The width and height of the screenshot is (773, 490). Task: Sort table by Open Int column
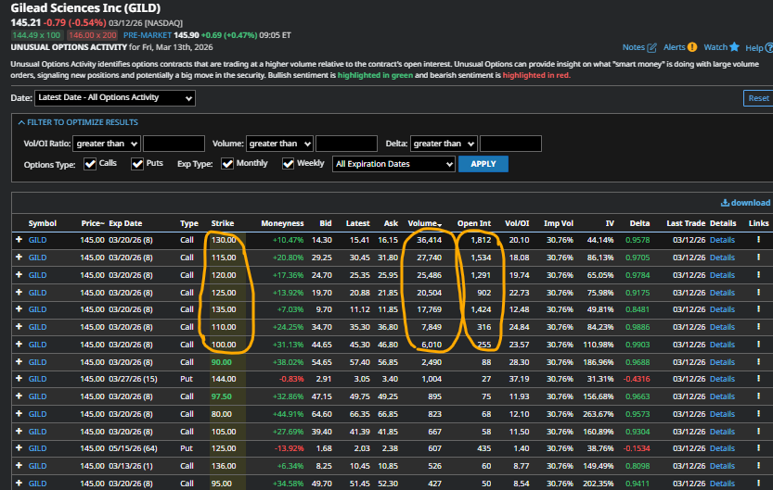click(x=473, y=223)
